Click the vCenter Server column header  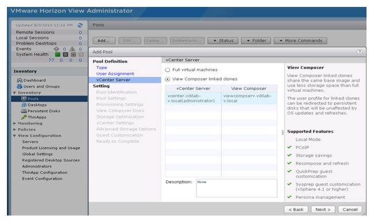pyautogui.click(x=193, y=89)
